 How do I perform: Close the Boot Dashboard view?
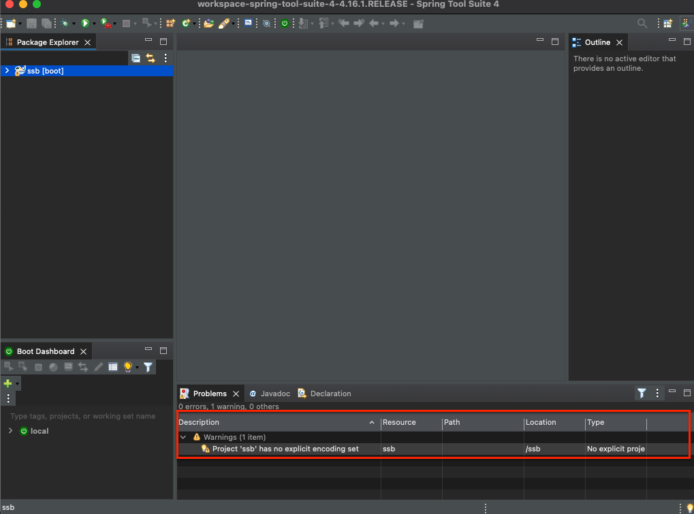(83, 352)
